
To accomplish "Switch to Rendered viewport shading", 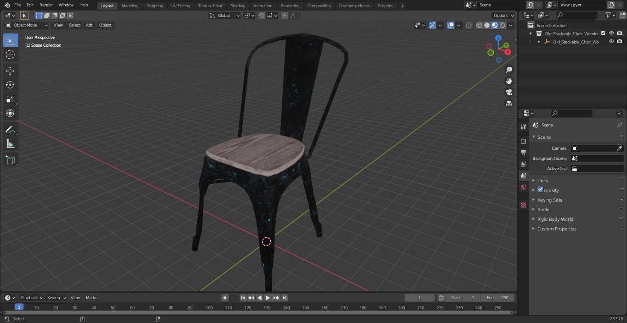I will [x=503, y=25].
